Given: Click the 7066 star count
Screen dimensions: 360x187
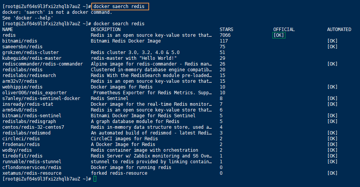Looking at the screenshot, I should pyautogui.click(x=225, y=35).
